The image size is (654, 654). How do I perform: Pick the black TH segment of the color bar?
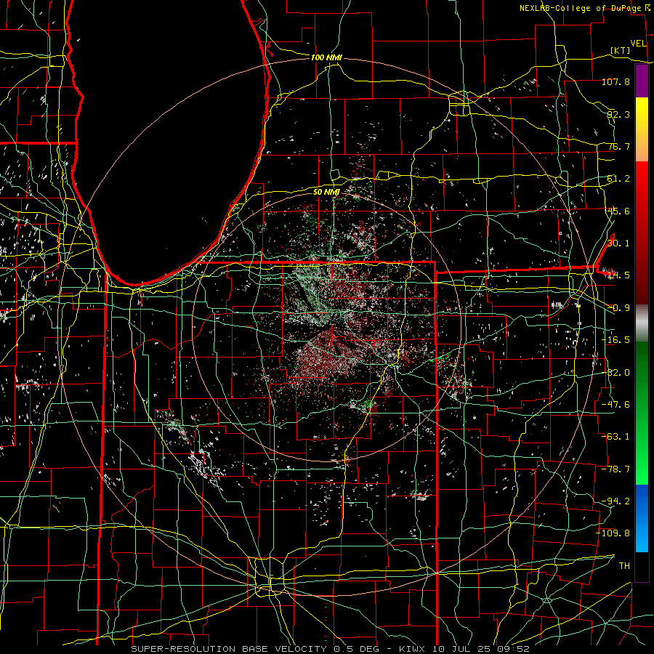pos(642,566)
